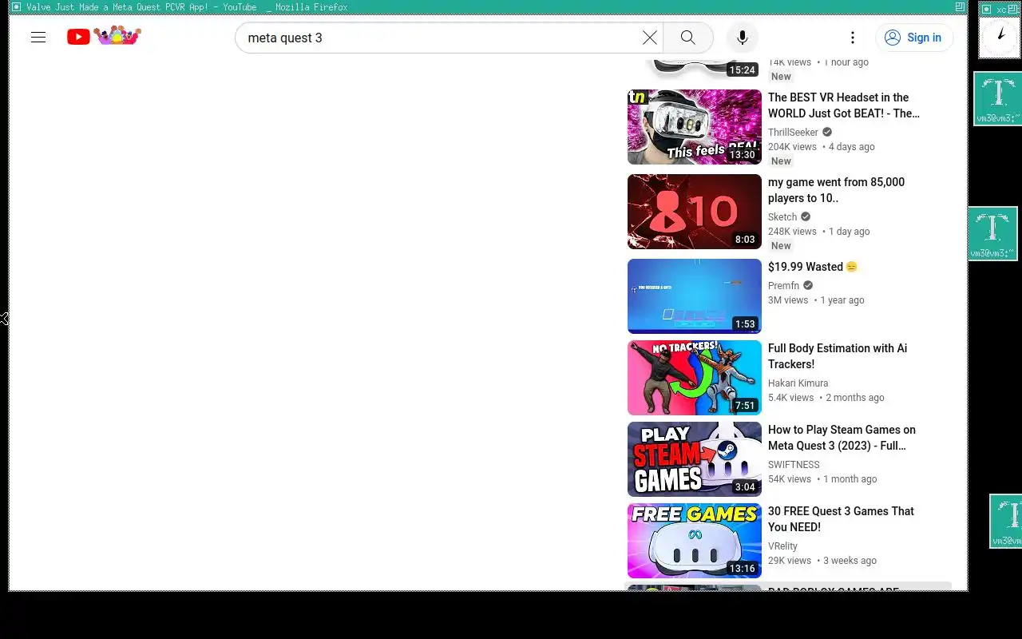Screen dimensions: 1022x639
Task: Click New badge under ThrillSeeker video
Action: [781, 161]
